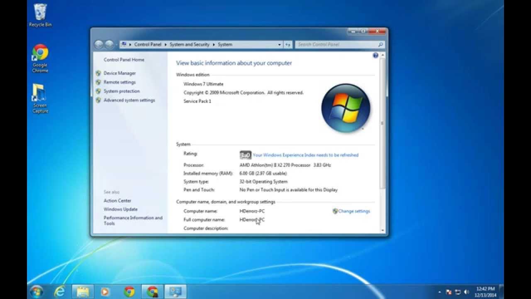Open Performance Information and Tools
Image resolution: width=531 pixels, height=299 pixels.
[133, 221]
